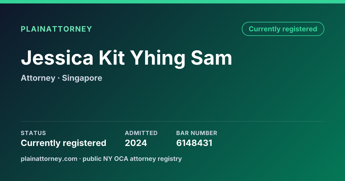Open the plainattorney.com footer link

pos(49,159)
